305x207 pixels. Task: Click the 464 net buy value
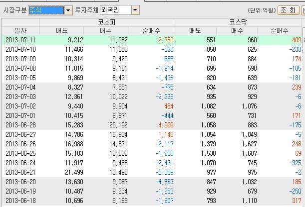pyautogui.click(x=169, y=106)
